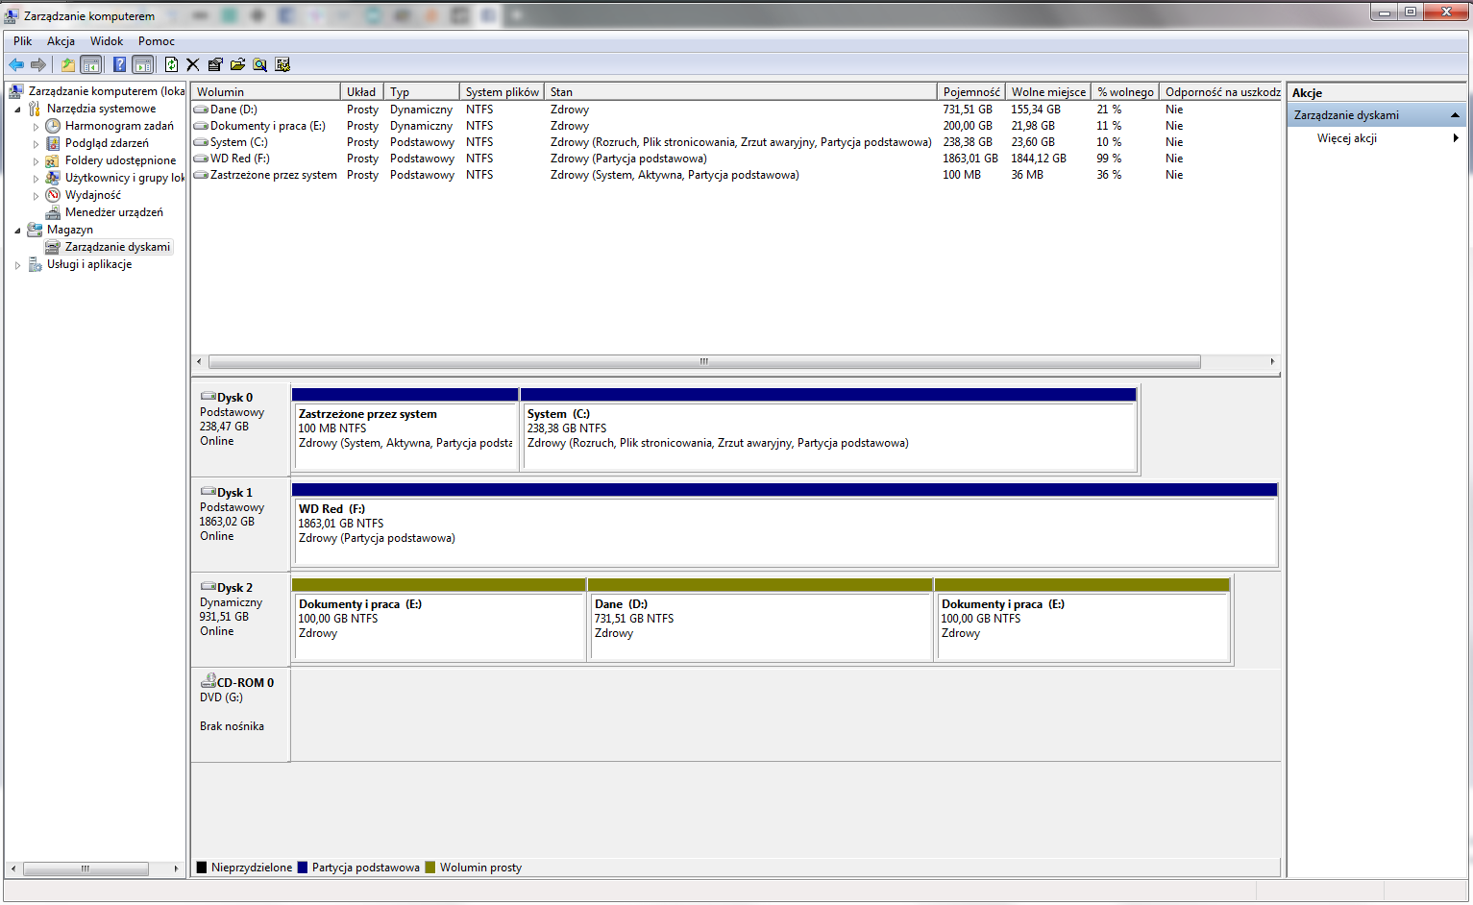
Task: Click the olive Wolumin prosty legend swatch
Action: click(430, 868)
